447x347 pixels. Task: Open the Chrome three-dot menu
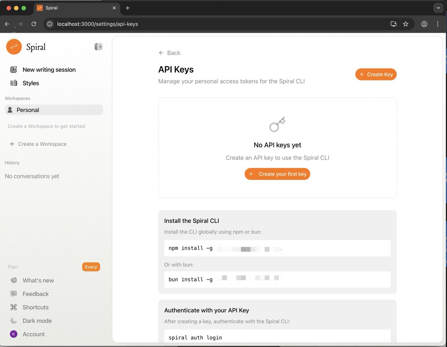(438, 24)
